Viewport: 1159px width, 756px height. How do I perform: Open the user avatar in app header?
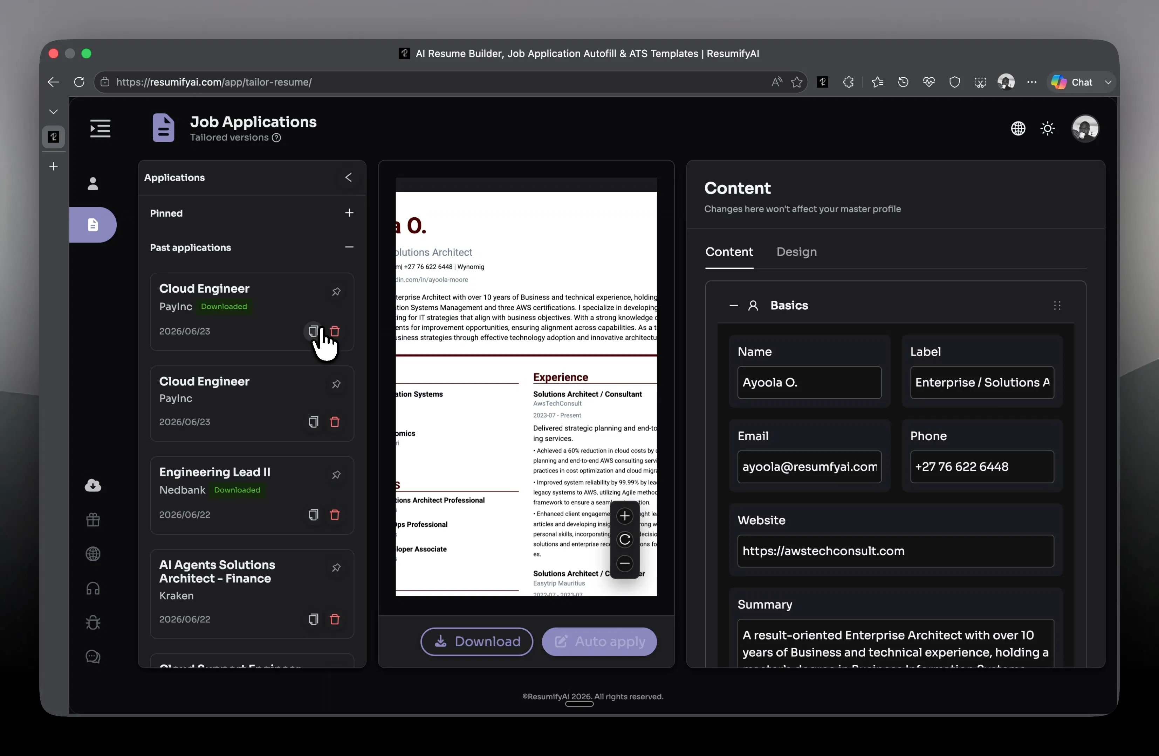click(x=1085, y=128)
